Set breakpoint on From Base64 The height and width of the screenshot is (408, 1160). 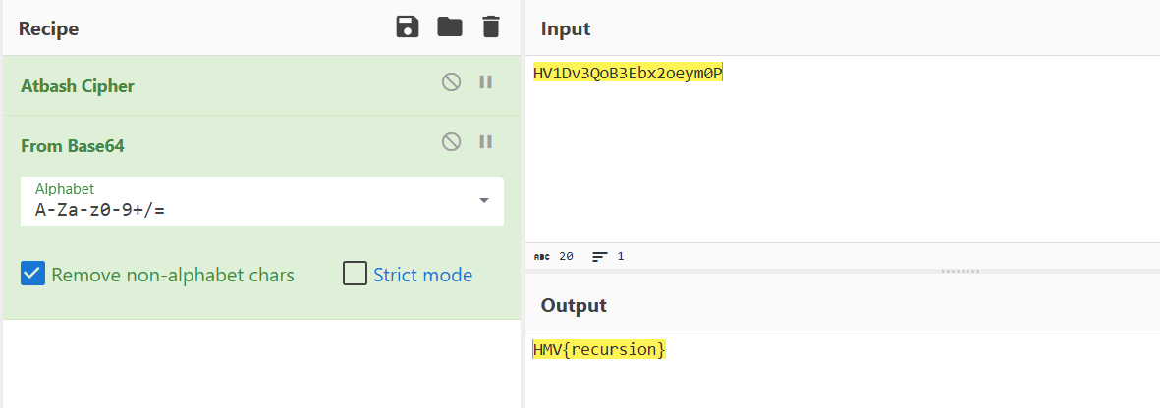pos(485,142)
